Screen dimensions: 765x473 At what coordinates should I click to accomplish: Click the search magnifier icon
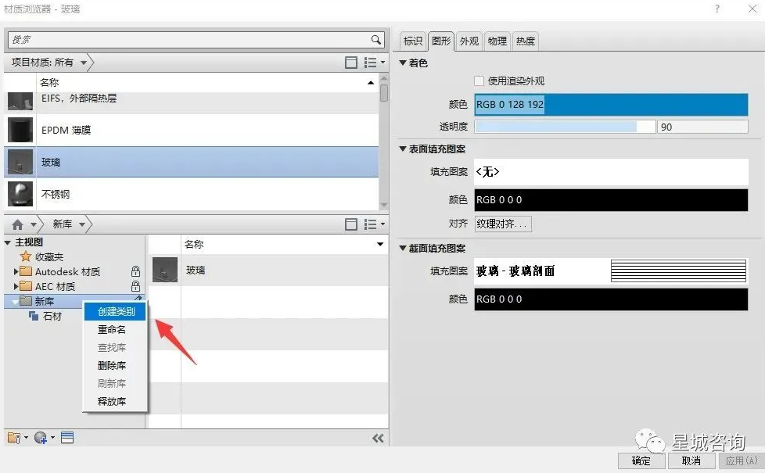click(x=375, y=40)
